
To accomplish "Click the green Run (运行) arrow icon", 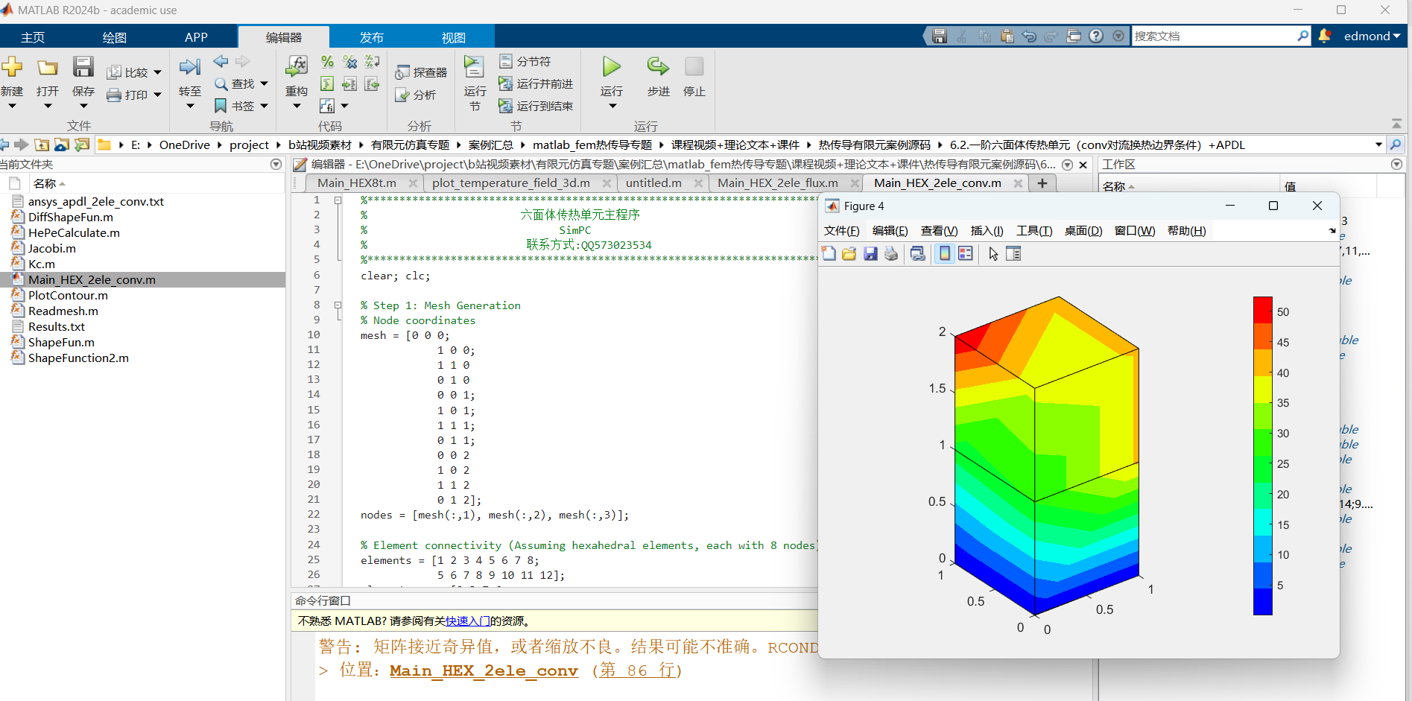I will click(611, 67).
